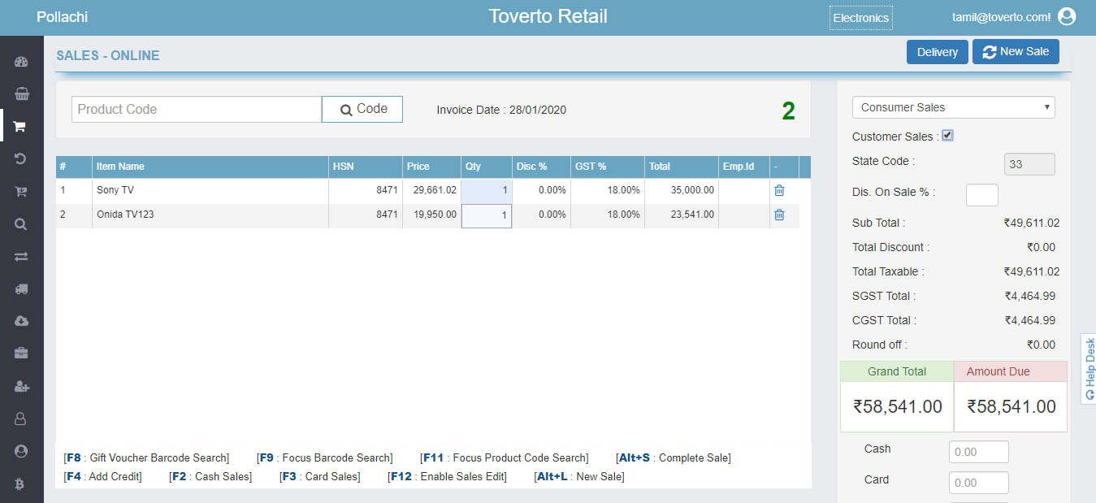Click the Card amount input field

[x=978, y=483]
